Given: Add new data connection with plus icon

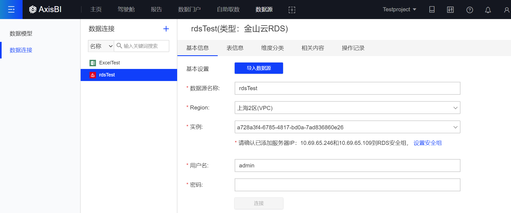Looking at the screenshot, I should [166, 29].
